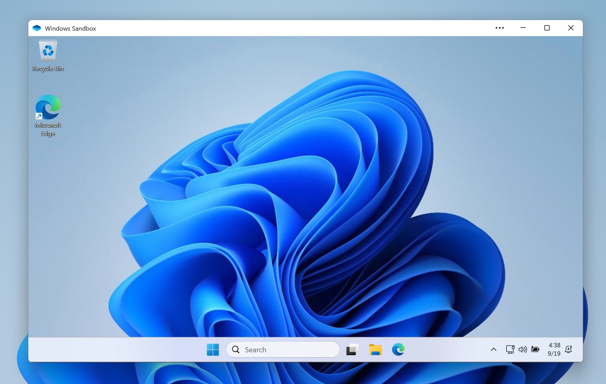Open the 4:38 clock and date flyout
This screenshot has height=384, width=606.
(x=554, y=349)
